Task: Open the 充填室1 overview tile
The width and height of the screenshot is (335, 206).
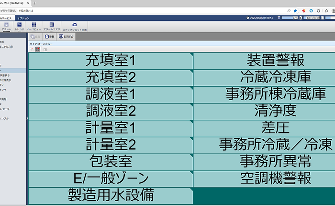Action: (111, 60)
